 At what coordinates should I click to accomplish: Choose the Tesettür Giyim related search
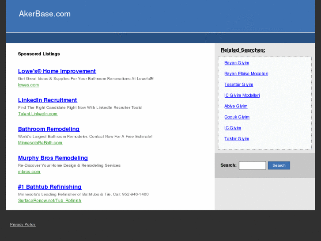pyautogui.click(x=239, y=84)
